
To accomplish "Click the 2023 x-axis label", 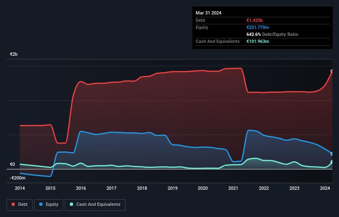I will point(294,188).
